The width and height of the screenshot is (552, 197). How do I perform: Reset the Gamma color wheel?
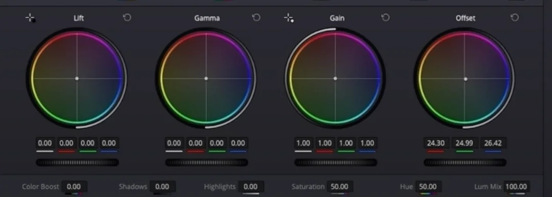click(256, 17)
